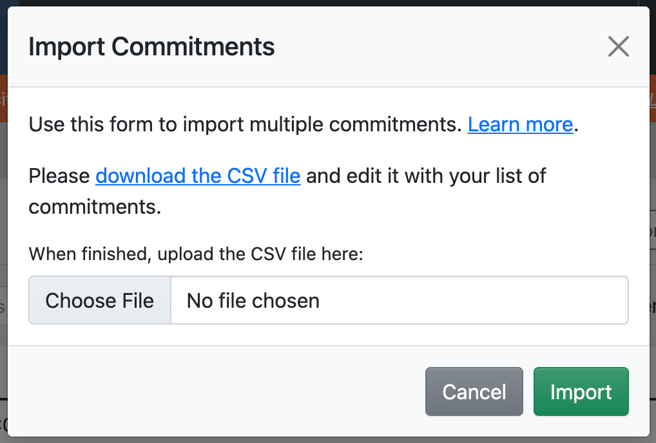The image size is (656, 443).
Task: Click the Import Commitments dialog title
Action: [x=151, y=47]
